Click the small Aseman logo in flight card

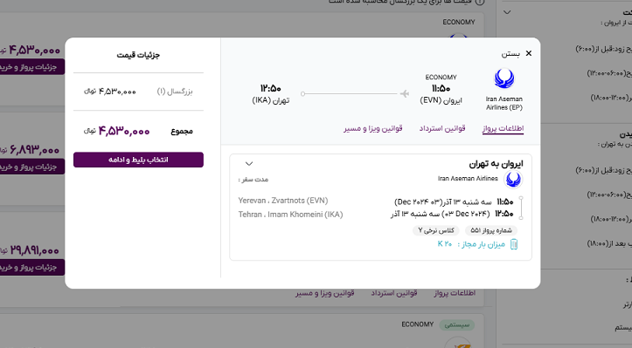(513, 179)
